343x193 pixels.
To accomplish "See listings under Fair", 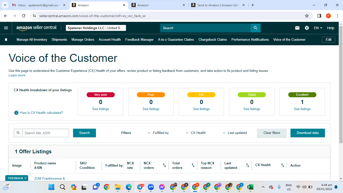I will pos(201,109).
